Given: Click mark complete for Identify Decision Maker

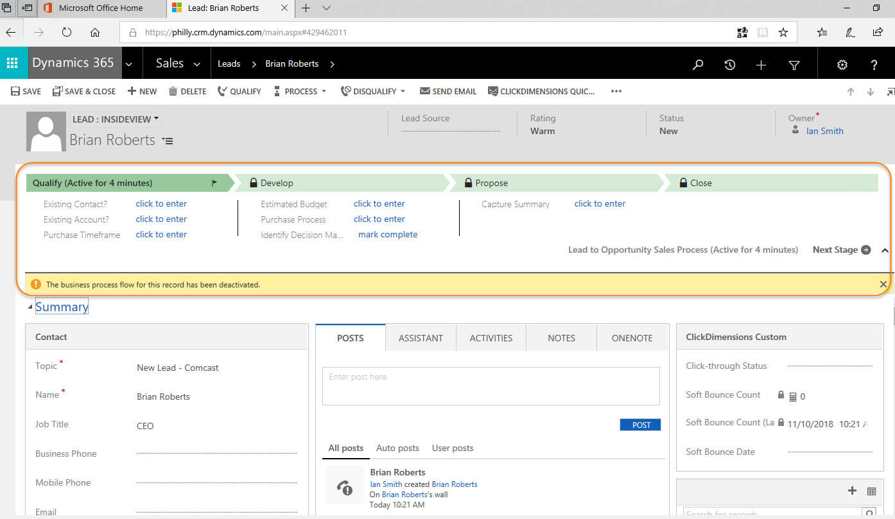Looking at the screenshot, I should point(388,234).
